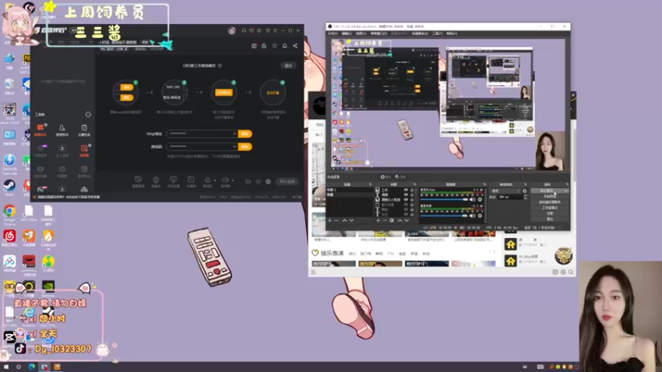This screenshot has height=372, width=662.
Task: Collapse the live companion toolbox panel
Action: click(88, 114)
